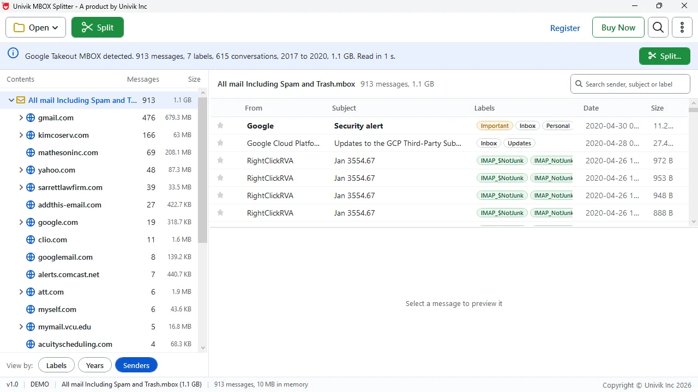Viewport: 698px width, 392px height.
Task: Open the Open dropdown button
Action: tap(35, 28)
